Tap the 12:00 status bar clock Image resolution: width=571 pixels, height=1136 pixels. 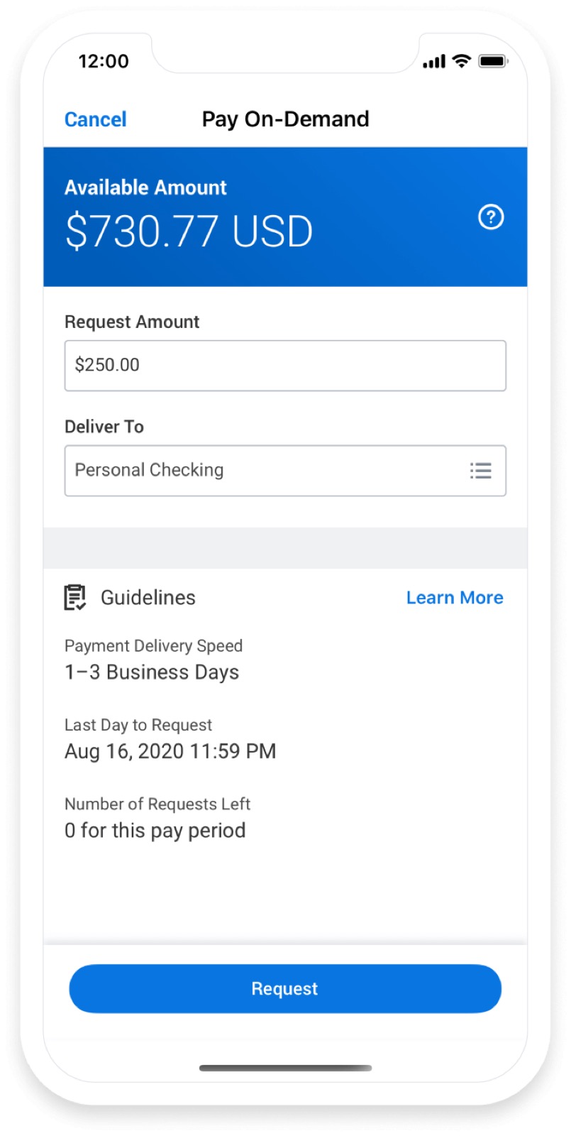tap(104, 61)
